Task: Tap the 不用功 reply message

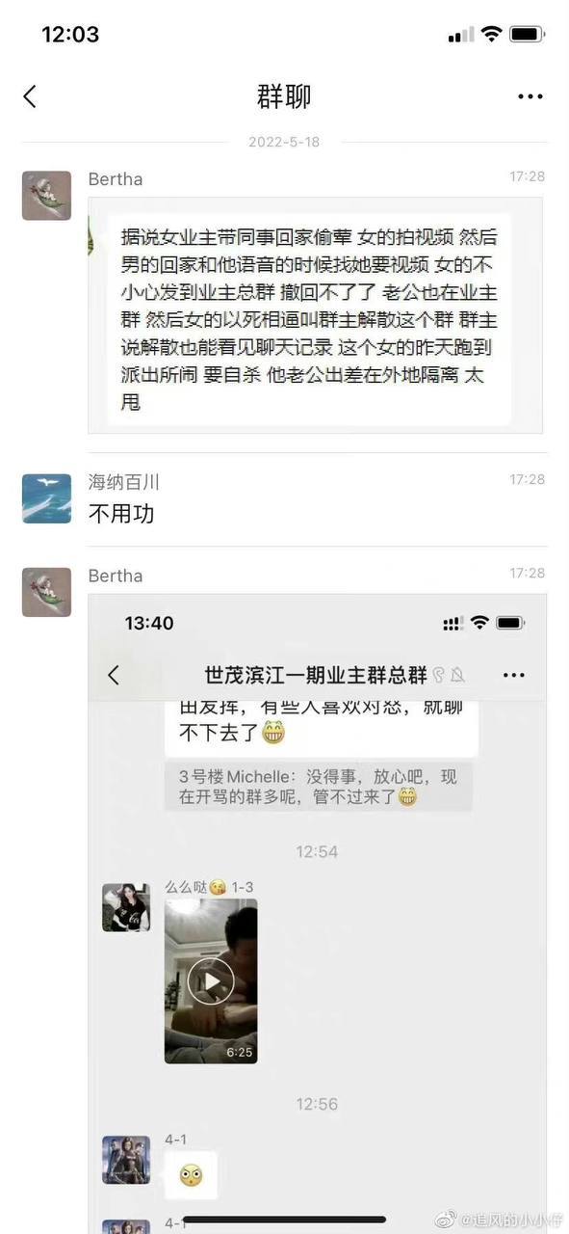Action: 121,514
